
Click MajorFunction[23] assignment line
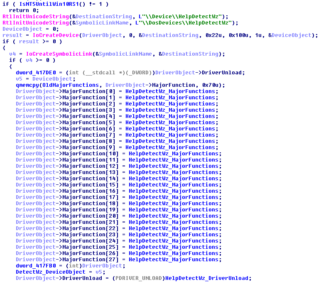click(119, 235)
